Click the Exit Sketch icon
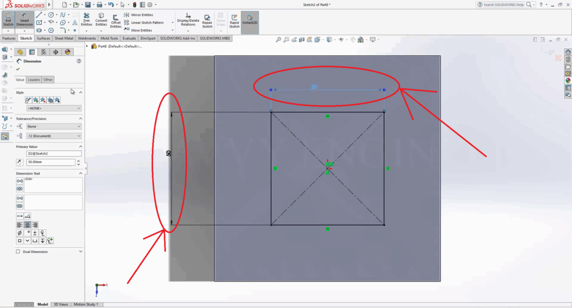Image resolution: width=572 pixels, height=308 pixels. [8, 21]
